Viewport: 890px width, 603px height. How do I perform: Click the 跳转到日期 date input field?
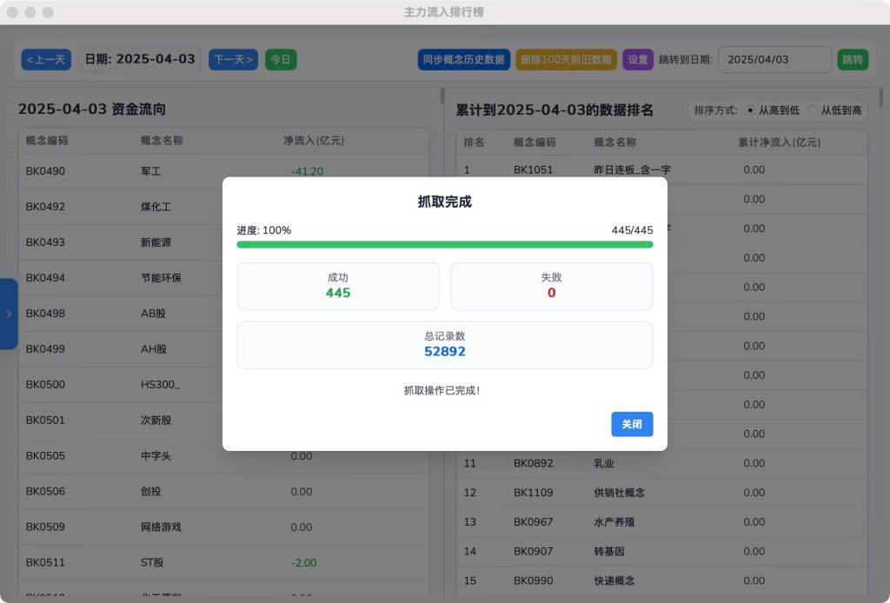(x=774, y=60)
